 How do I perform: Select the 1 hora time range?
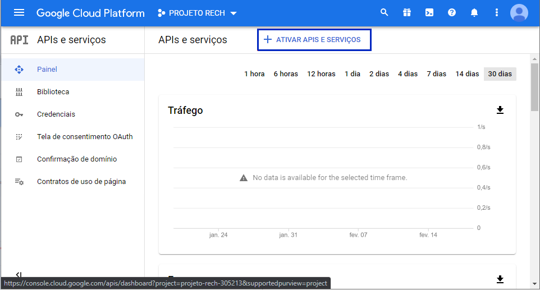tap(254, 74)
